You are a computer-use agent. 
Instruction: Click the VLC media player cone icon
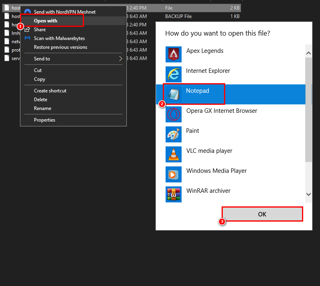[174, 154]
